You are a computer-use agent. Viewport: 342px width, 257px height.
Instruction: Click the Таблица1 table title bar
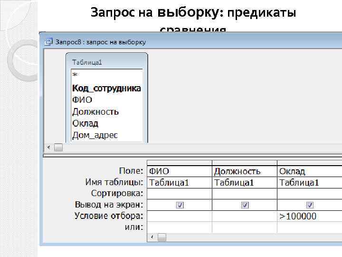point(107,62)
